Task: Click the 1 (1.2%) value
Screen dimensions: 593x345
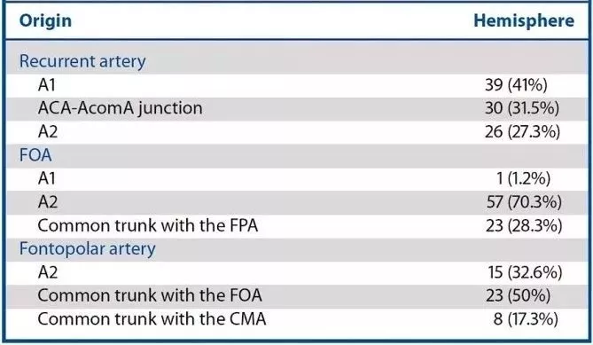Action: point(524,179)
